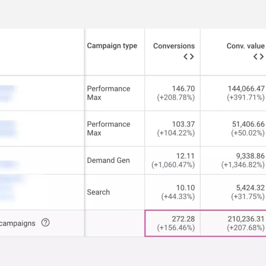Click the 144,066.47 conversion value cell
This screenshot has width=266, height=266.
(246, 89)
